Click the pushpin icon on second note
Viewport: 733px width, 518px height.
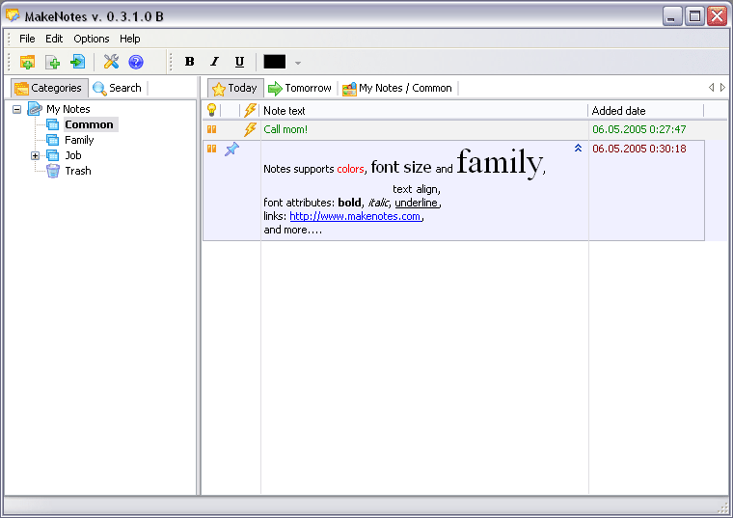231,149
